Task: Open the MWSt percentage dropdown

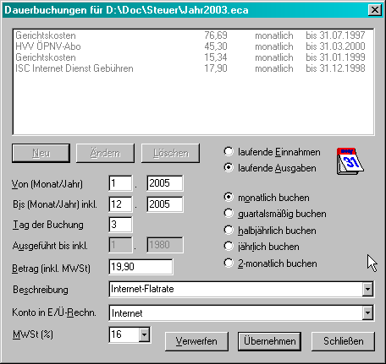Action: [144, 334]
